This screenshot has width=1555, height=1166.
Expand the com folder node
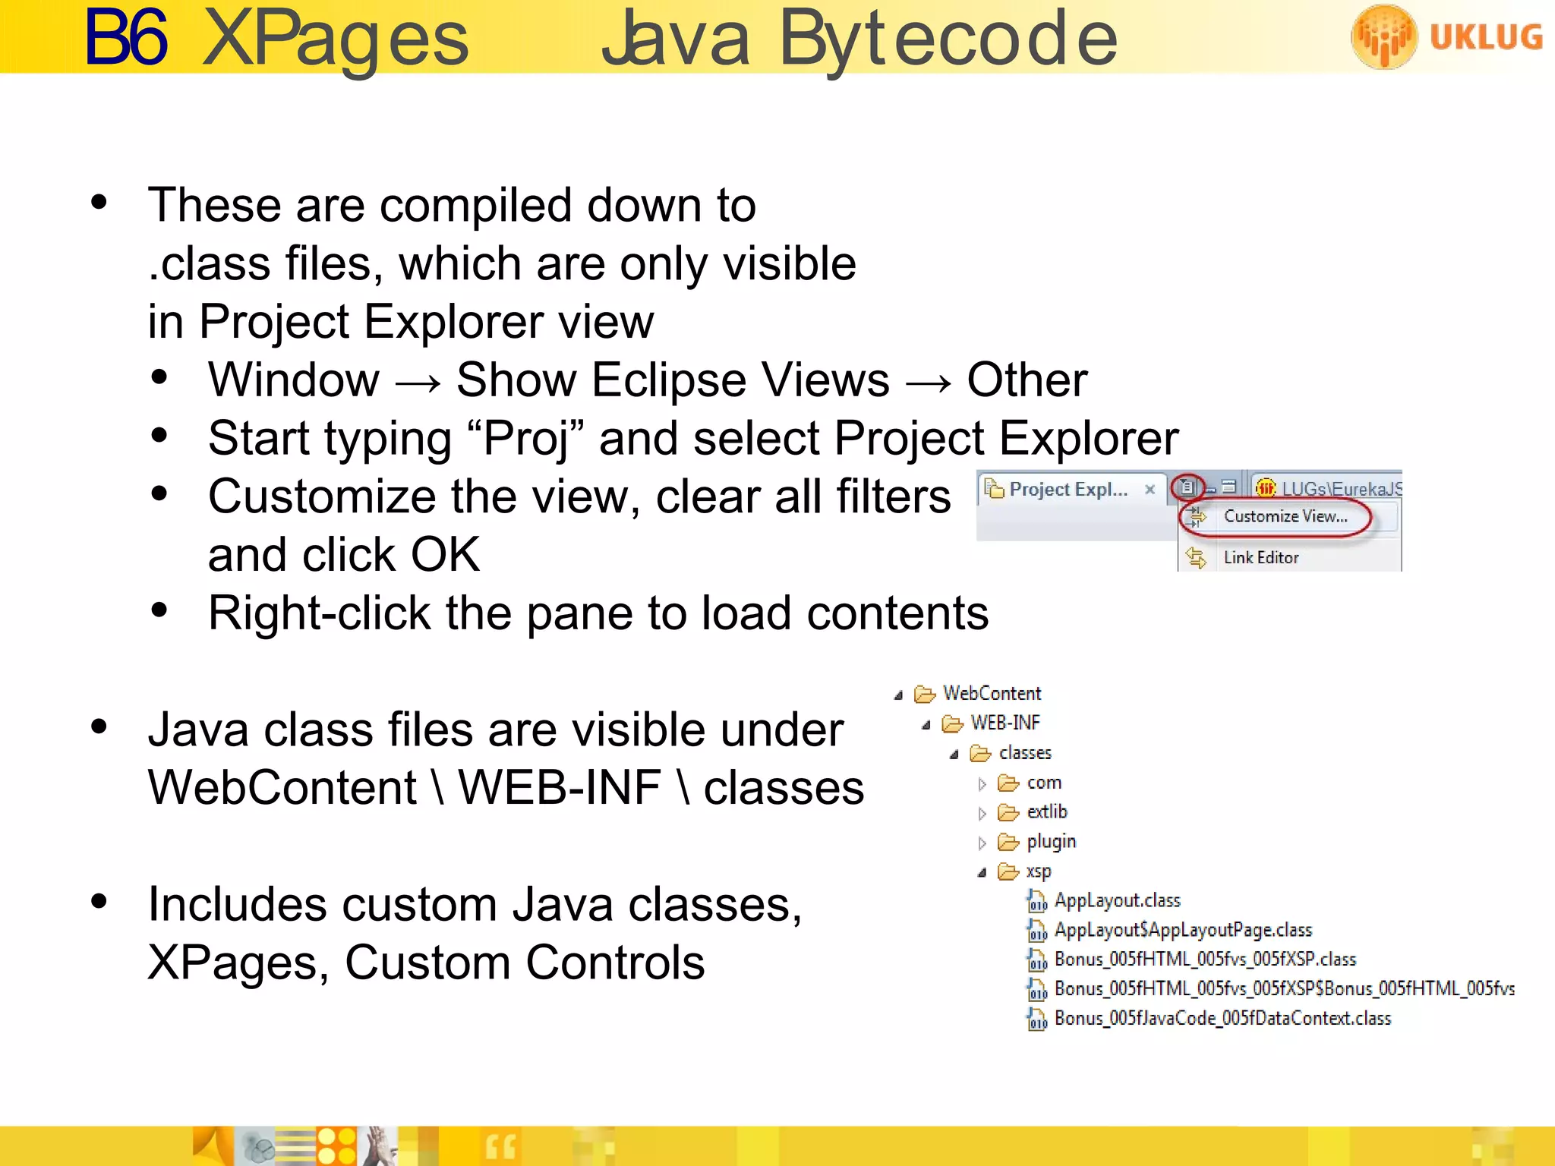tap(982, 784)
